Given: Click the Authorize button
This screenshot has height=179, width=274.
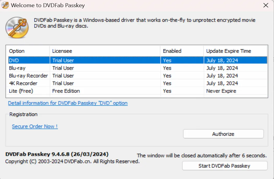Looking at the screenshot, I should pyautogui.click(x=223, y=134).
